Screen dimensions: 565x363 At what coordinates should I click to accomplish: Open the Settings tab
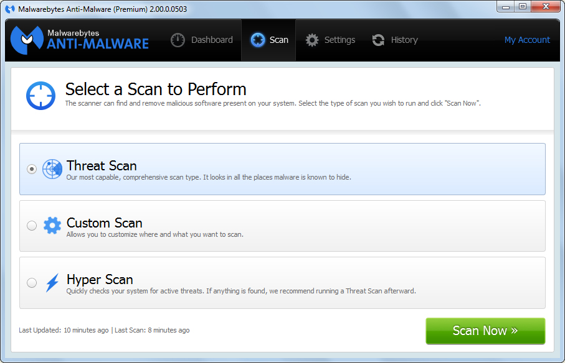coord(330,40)
